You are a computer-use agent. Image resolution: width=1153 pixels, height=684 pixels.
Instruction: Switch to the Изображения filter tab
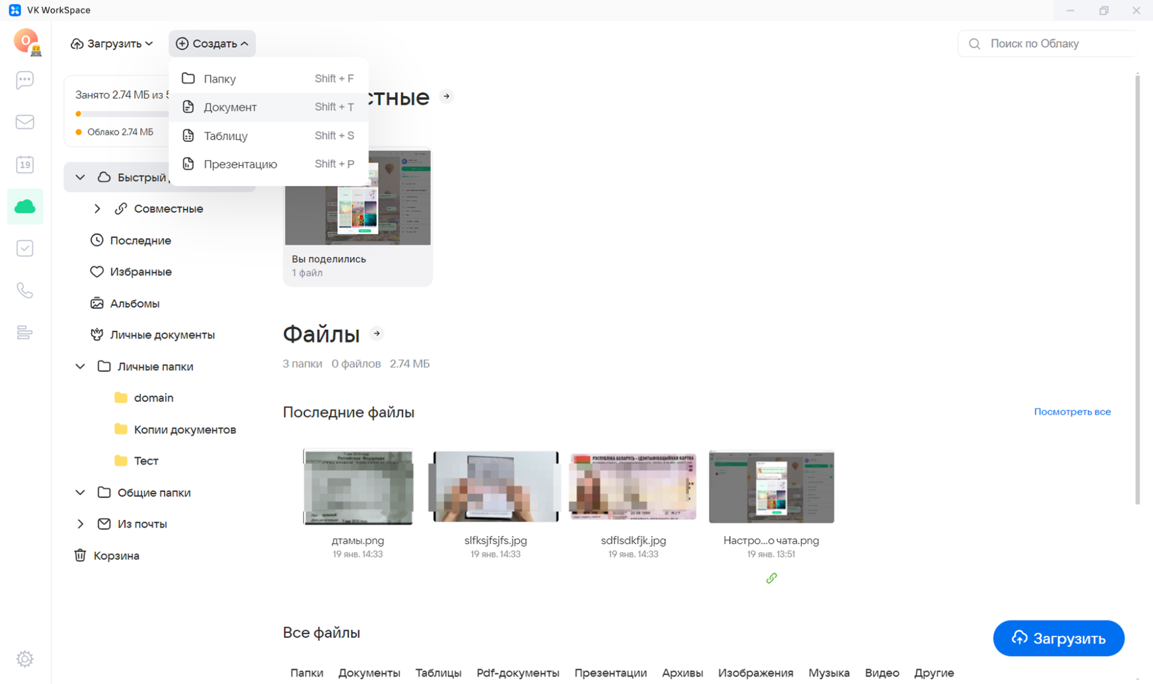click(755, 672)
